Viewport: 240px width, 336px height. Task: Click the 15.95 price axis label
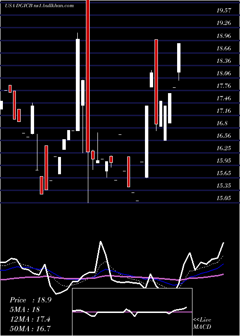[224, 160]
